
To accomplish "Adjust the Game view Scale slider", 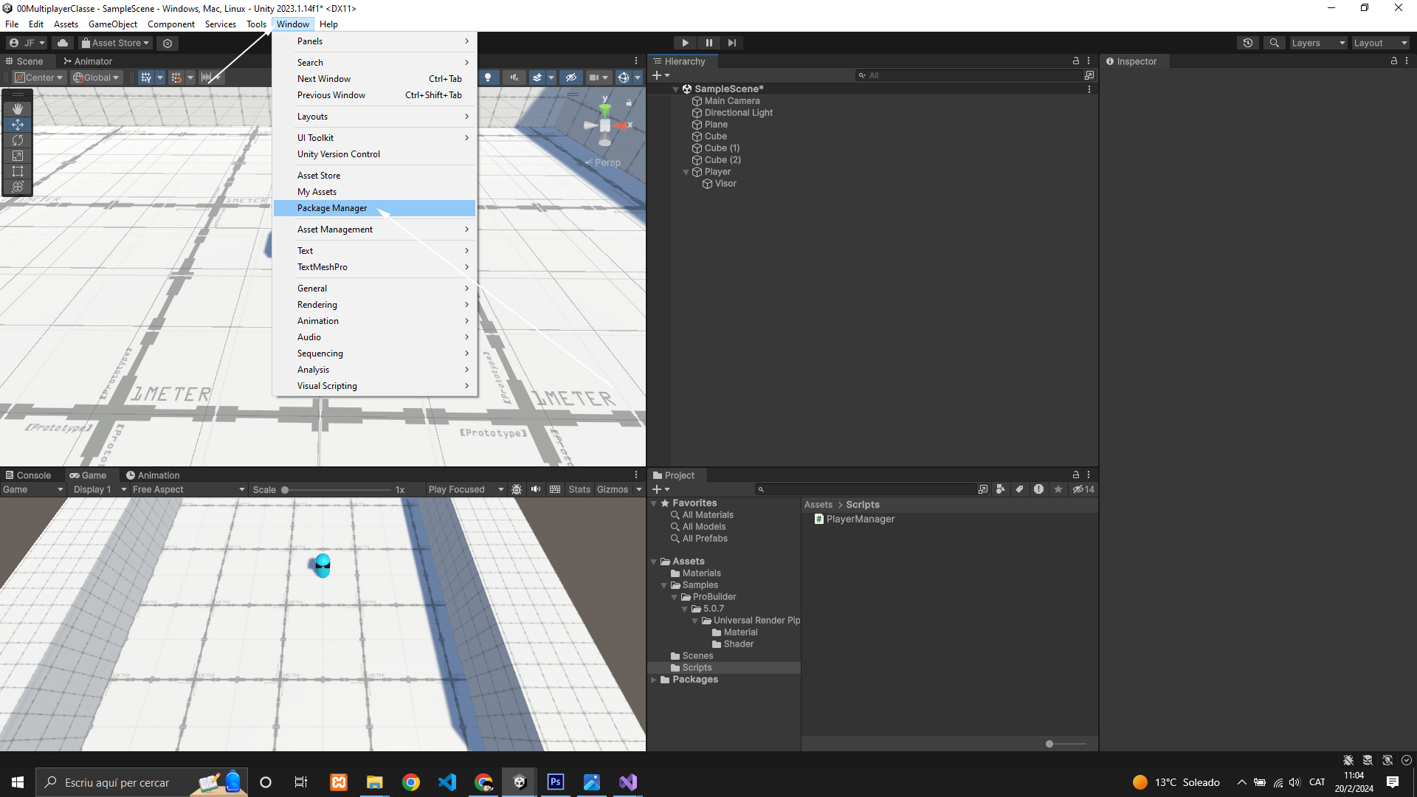I will click(285, 490).
